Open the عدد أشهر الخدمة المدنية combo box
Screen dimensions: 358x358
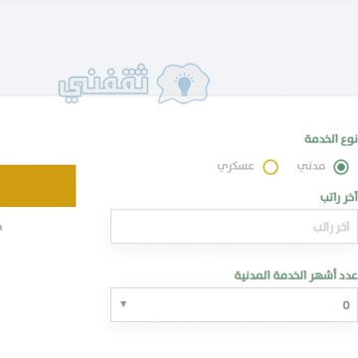[x=235, y=304]
